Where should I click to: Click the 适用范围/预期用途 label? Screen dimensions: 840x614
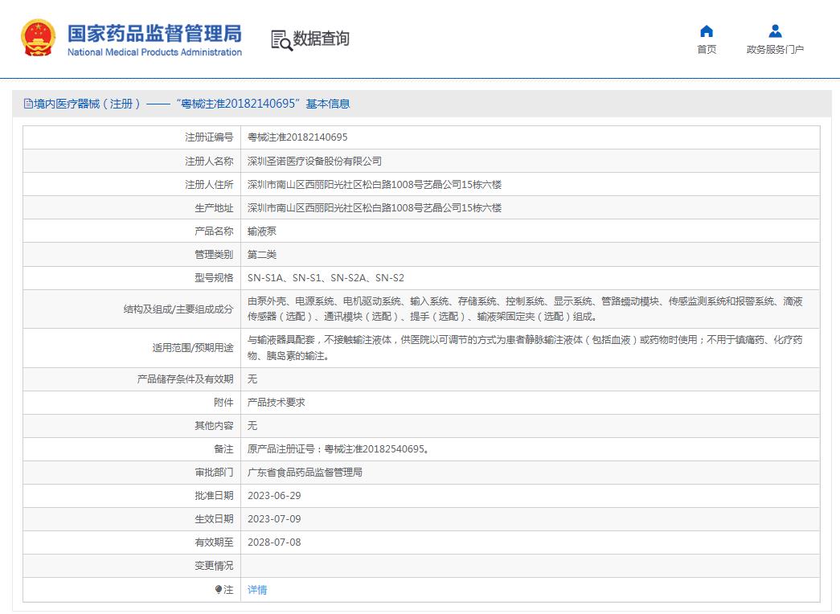point(193,348)
